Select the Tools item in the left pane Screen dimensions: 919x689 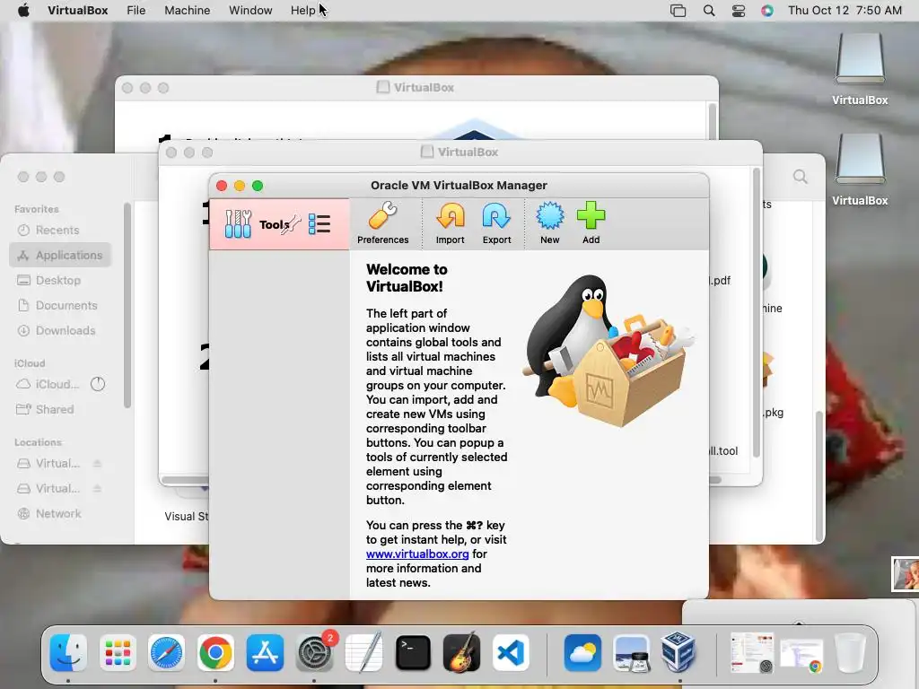(x=279, y=224)
